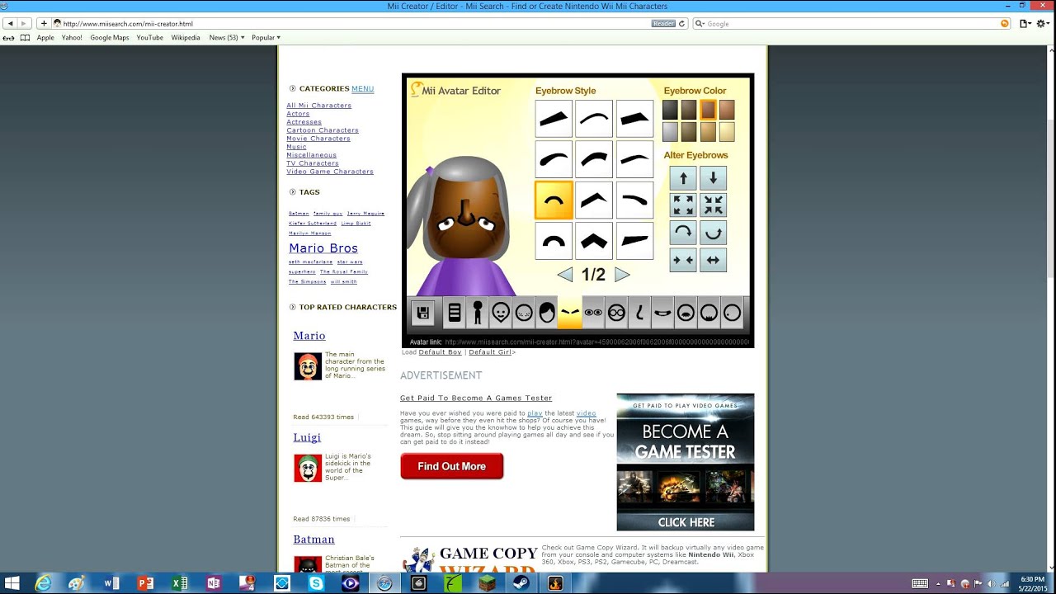Open the Wikipedia bookmark
1056x594 pixels.
(186, 37)
